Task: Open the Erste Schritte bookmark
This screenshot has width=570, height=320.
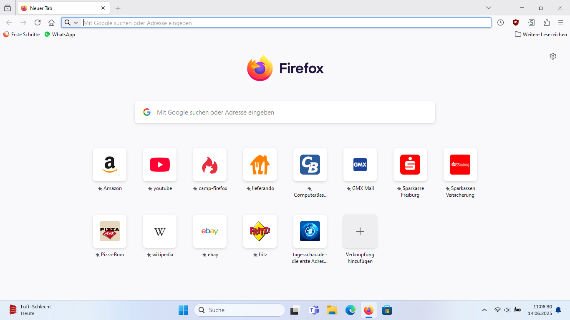Action: (x=21, y=34)
